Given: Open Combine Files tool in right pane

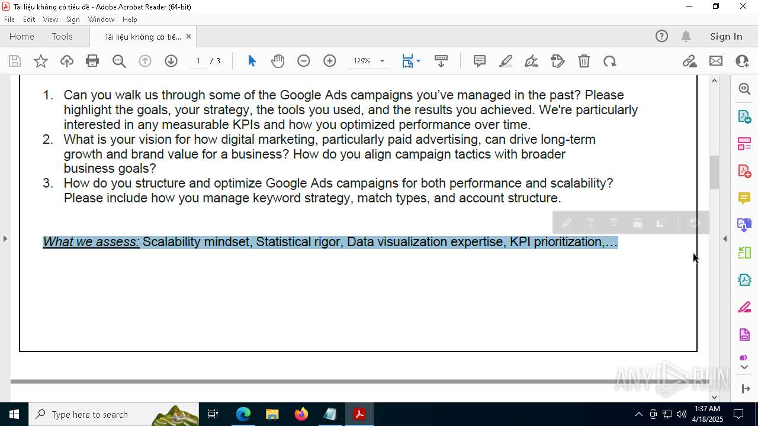Looking at the screenshot, I should (744, 225).
